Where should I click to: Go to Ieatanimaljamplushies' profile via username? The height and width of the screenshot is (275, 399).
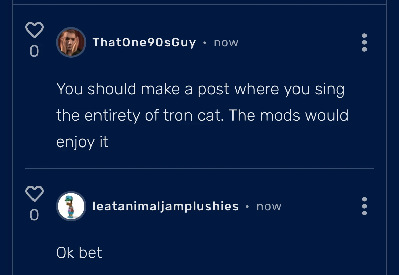pos(165,206)
